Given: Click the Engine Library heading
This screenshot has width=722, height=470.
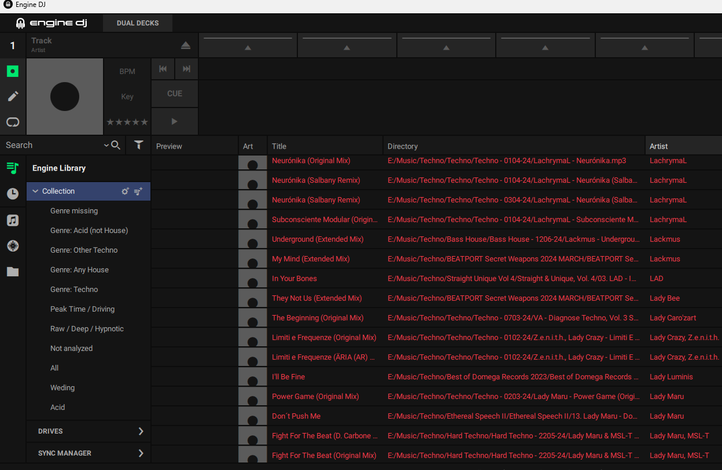Looking at the screenshot, I should (x=59, y=168).
